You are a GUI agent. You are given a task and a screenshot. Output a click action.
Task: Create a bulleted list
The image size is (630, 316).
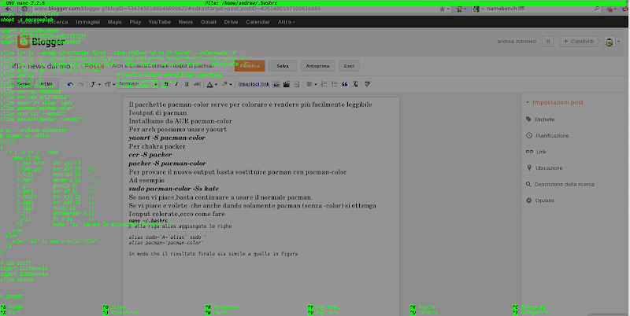(x=334, y=84)
